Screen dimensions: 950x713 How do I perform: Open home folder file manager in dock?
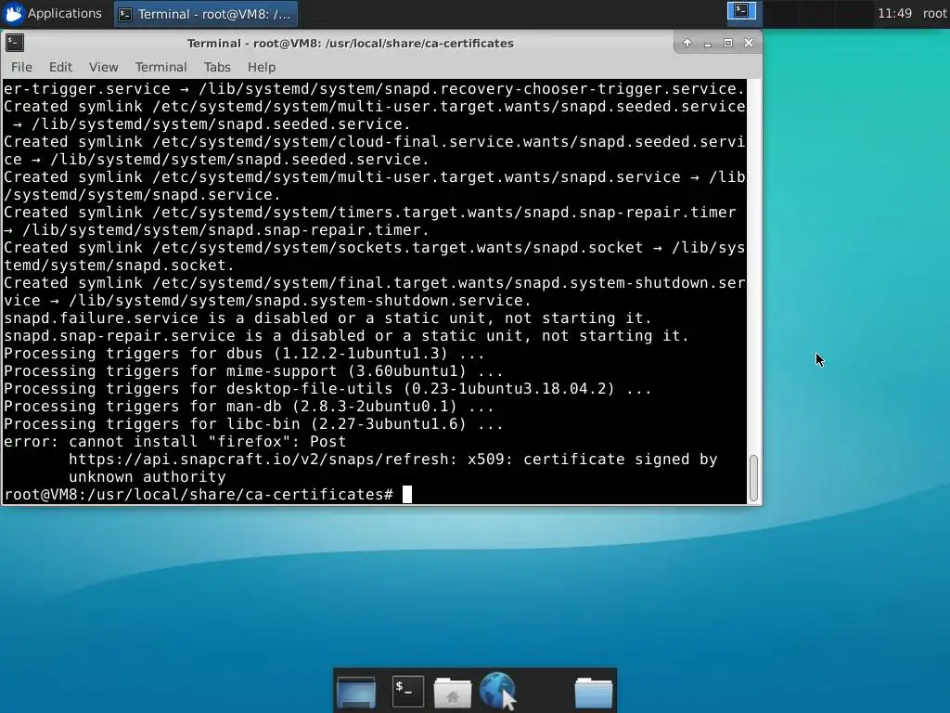pyautogui.click(x=453, y=692)
